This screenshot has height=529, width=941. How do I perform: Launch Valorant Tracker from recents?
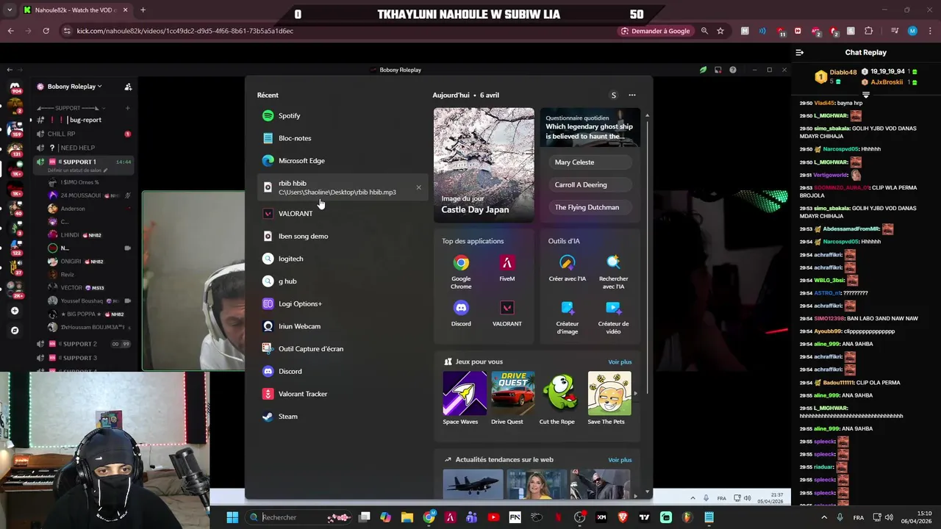pyautogui.click(x=342, y=394)
